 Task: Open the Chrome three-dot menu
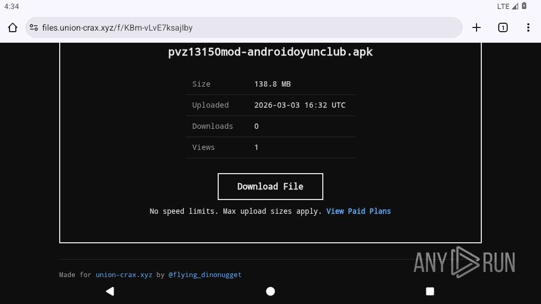click(528, 27)
